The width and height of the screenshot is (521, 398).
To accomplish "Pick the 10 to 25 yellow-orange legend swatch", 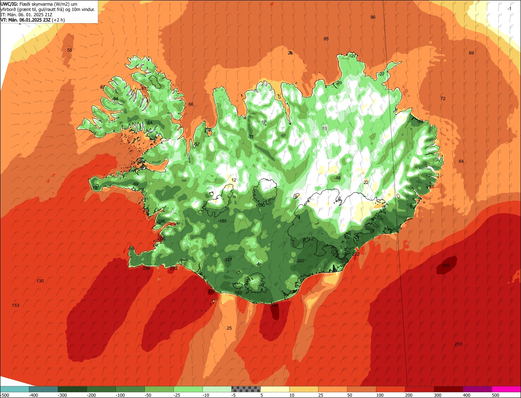I will [303, 389].
